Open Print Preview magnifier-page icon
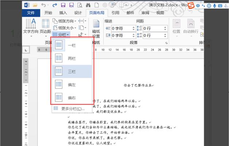 pos(80,5)
